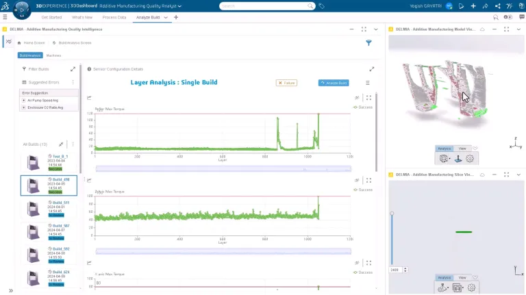
Task: Toggle Success legend on Roller Max Torque
Action: [x=363, y=107]
